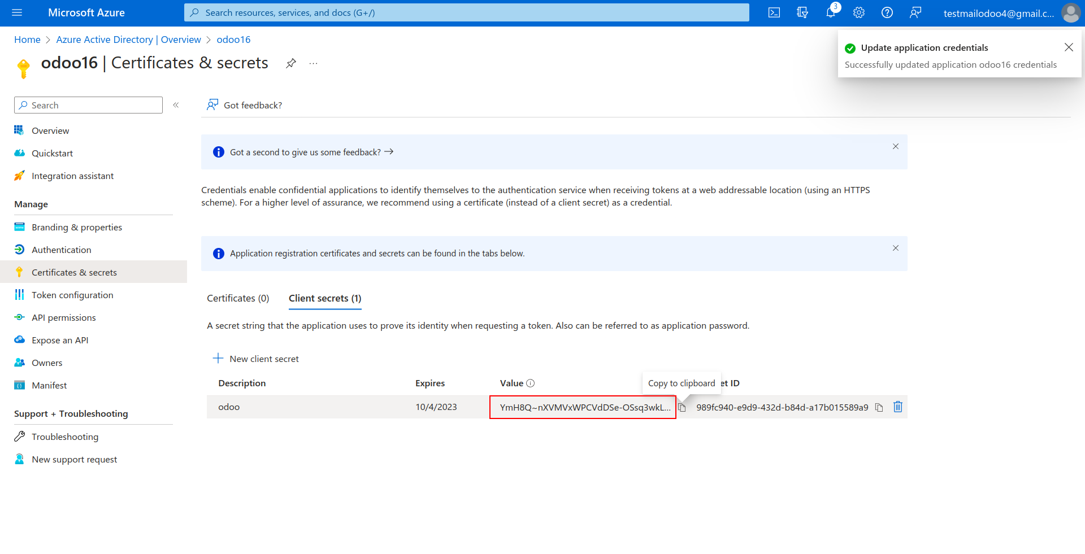Viewport: 1085px width, 554px height.
Task: Click the API permissions icon
Action: pos(19,317)
